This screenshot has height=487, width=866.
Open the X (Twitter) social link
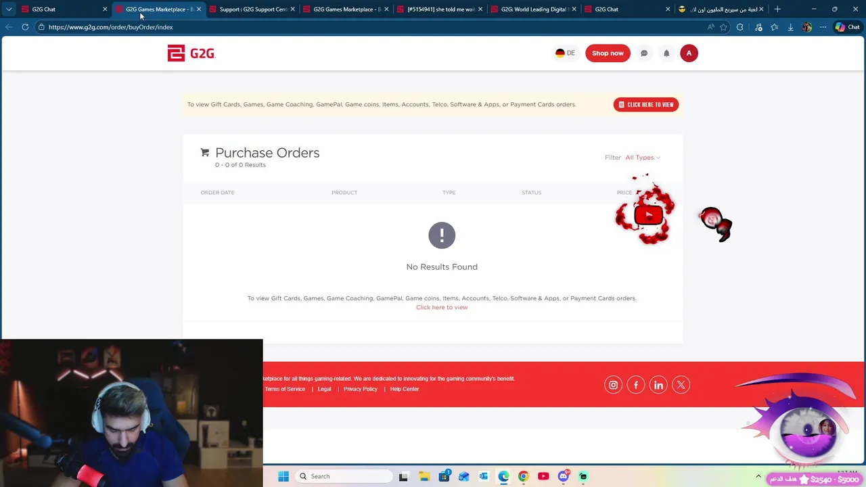click(x=681, y=385)
